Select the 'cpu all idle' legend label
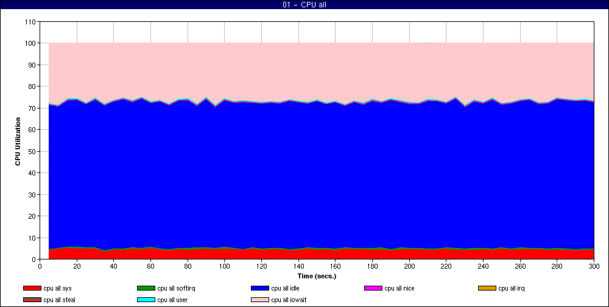This screenshot has width=609, height=307. point(285,288)
